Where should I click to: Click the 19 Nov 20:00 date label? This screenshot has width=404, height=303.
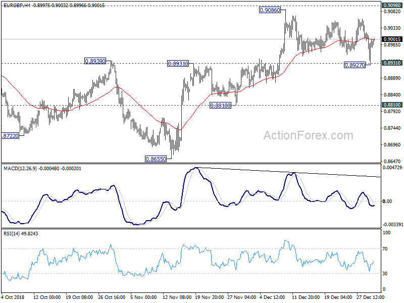click(209, 297)
